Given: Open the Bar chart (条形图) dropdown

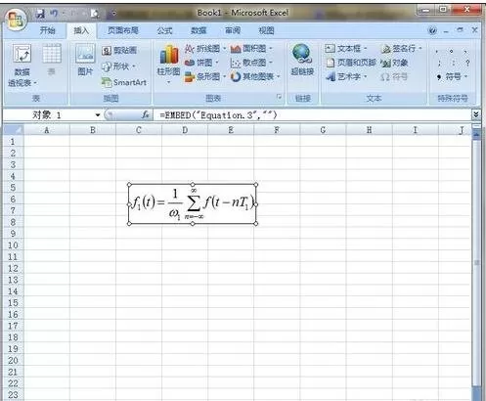Looking at the screenshot, I should (x=205, y=76).
